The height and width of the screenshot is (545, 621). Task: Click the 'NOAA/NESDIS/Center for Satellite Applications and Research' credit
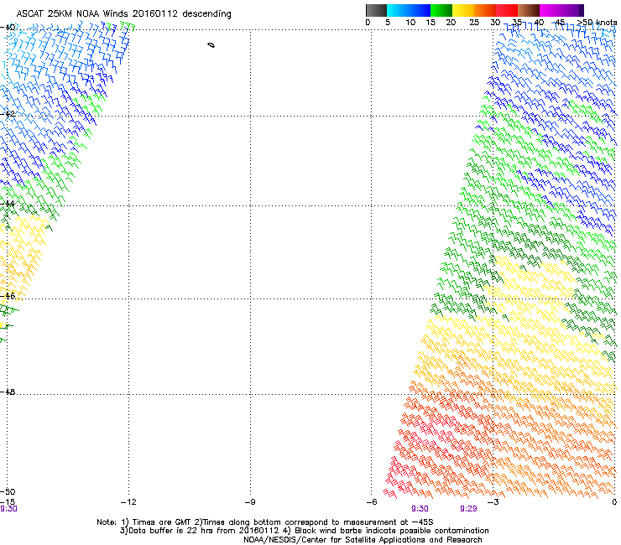363,540
